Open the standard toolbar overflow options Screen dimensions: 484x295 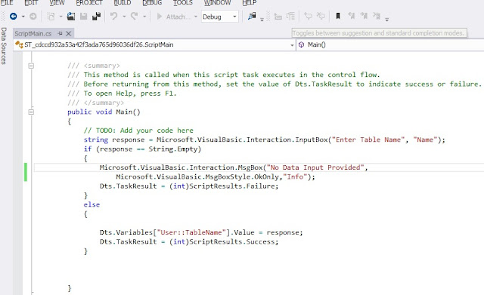coord(262,19)
